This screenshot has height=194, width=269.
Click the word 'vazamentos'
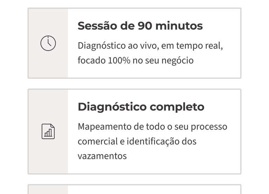(102, 156)
